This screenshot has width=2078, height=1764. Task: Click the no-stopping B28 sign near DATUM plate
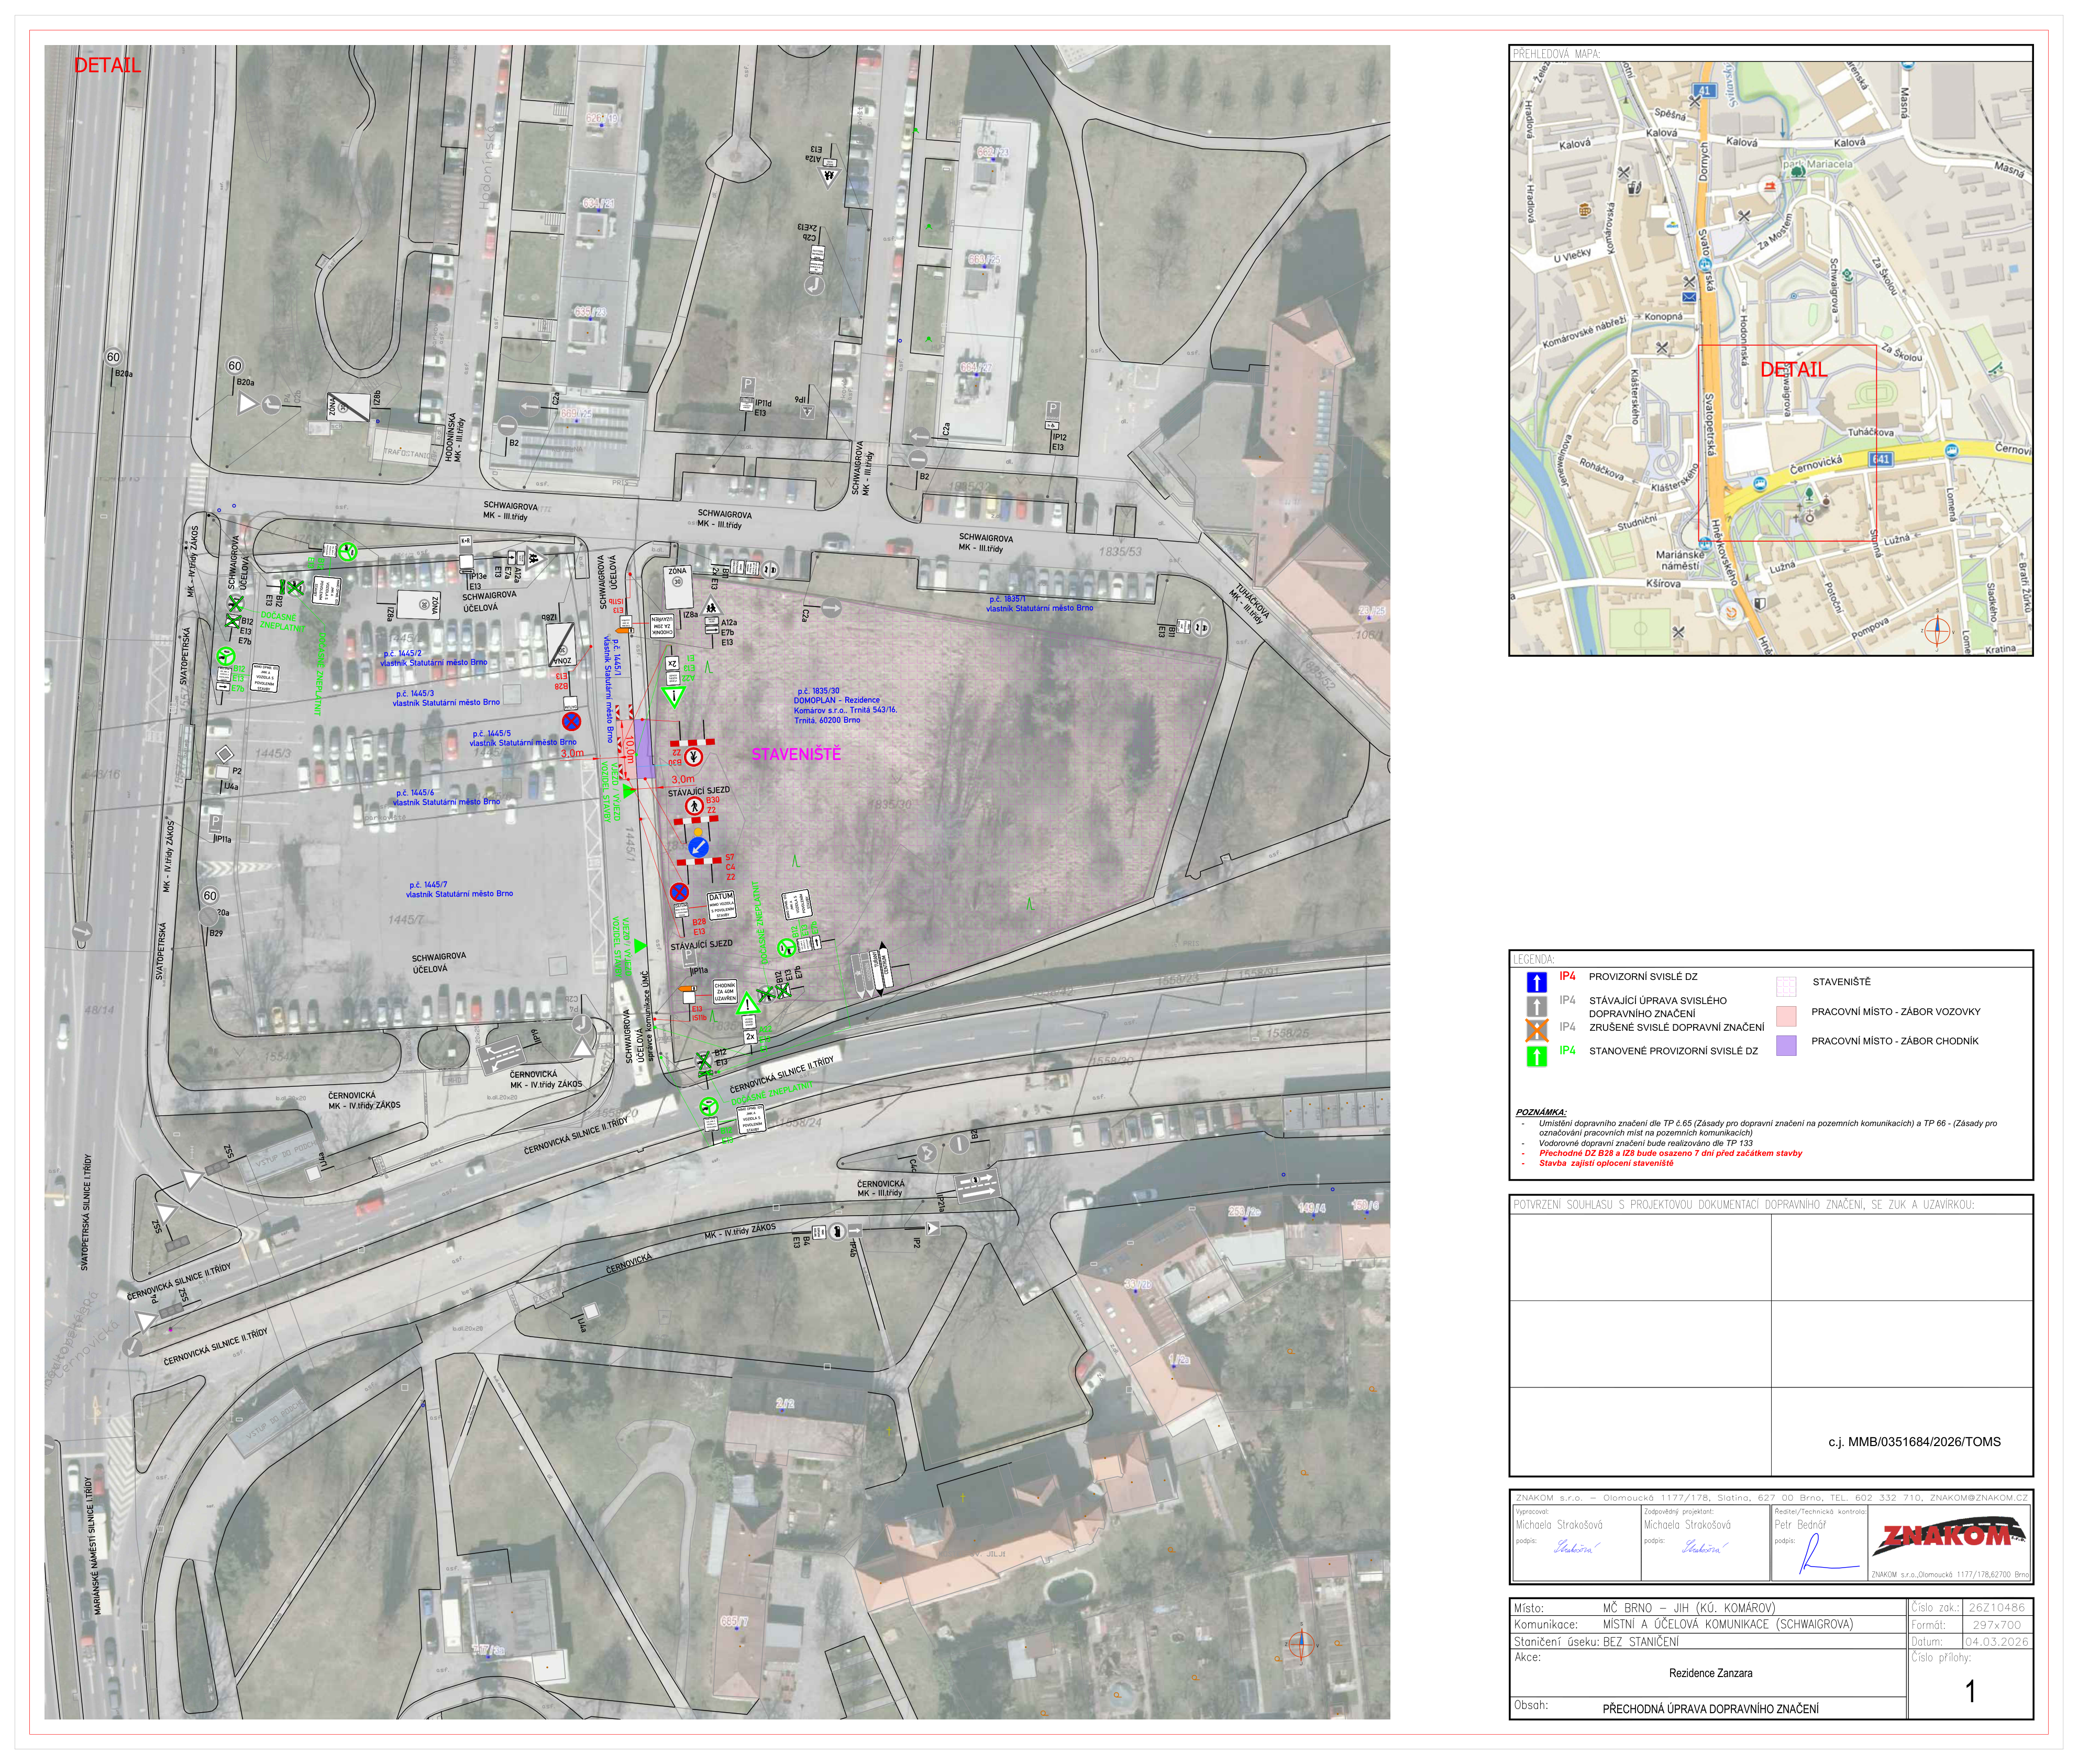point(679,892)
